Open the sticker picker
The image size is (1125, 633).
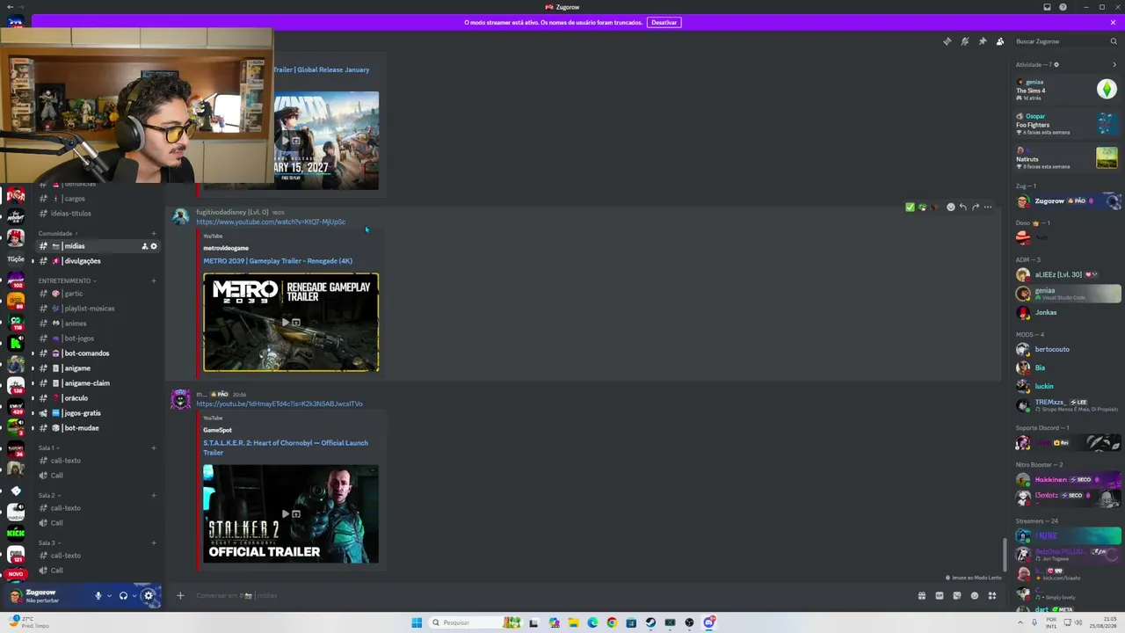point(957,595)
